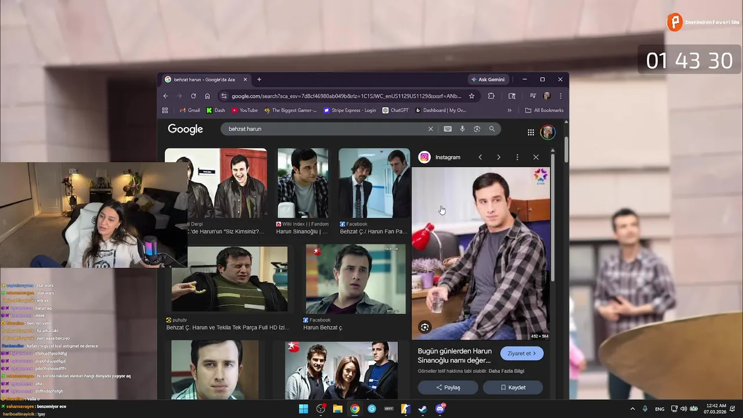Open Chrome profile avatar in toolbar
Viewport: 743px width, 418px height.
click(546, 96)
